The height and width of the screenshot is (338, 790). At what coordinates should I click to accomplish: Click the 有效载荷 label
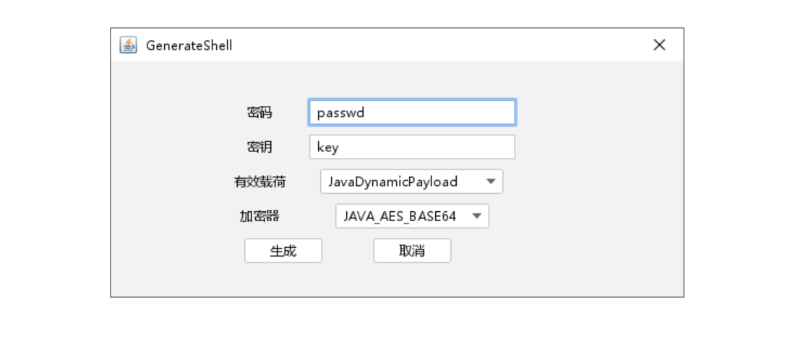coord(259,182)
